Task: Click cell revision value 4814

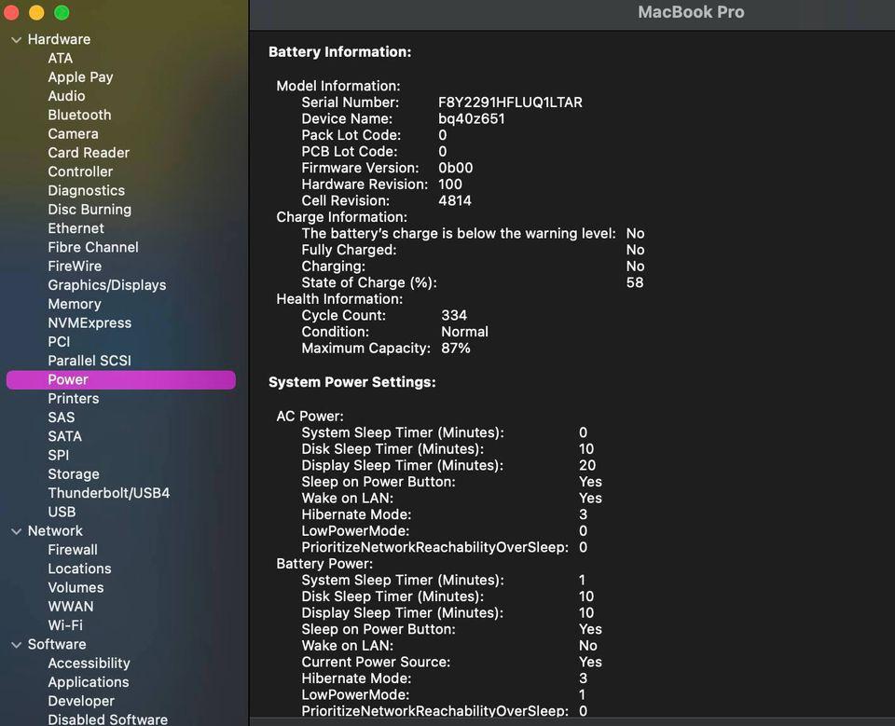Action: pos(455,201)
